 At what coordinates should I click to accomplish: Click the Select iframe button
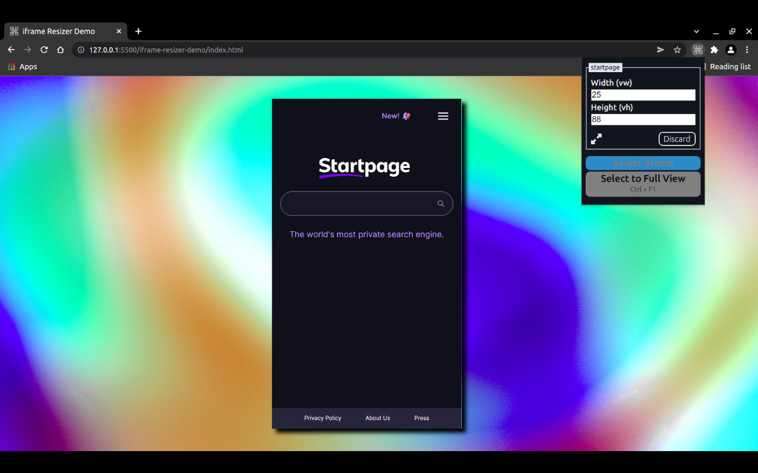click(x=643, y=163)
